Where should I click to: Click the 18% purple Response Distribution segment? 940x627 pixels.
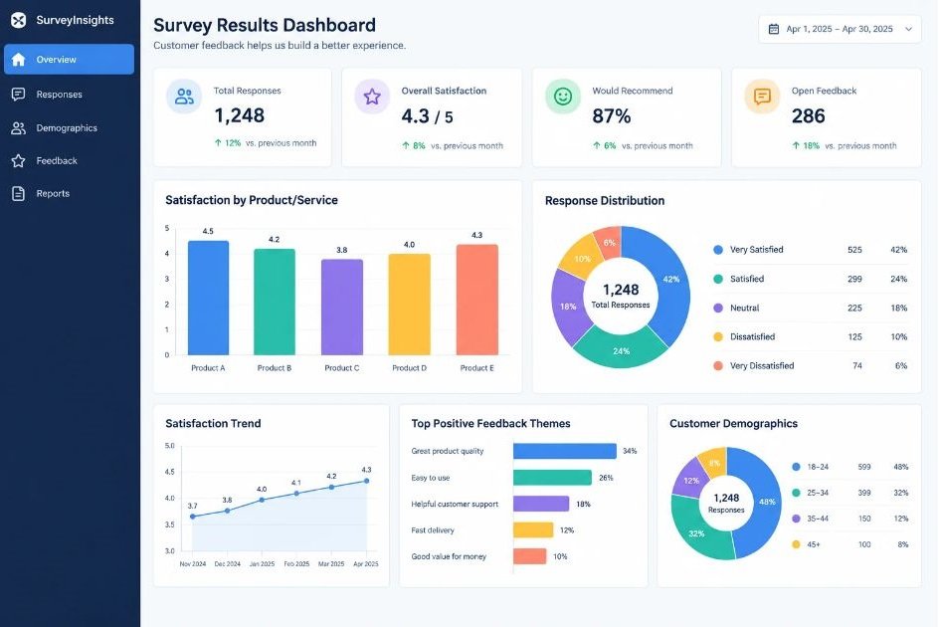[x=568, y=306]
